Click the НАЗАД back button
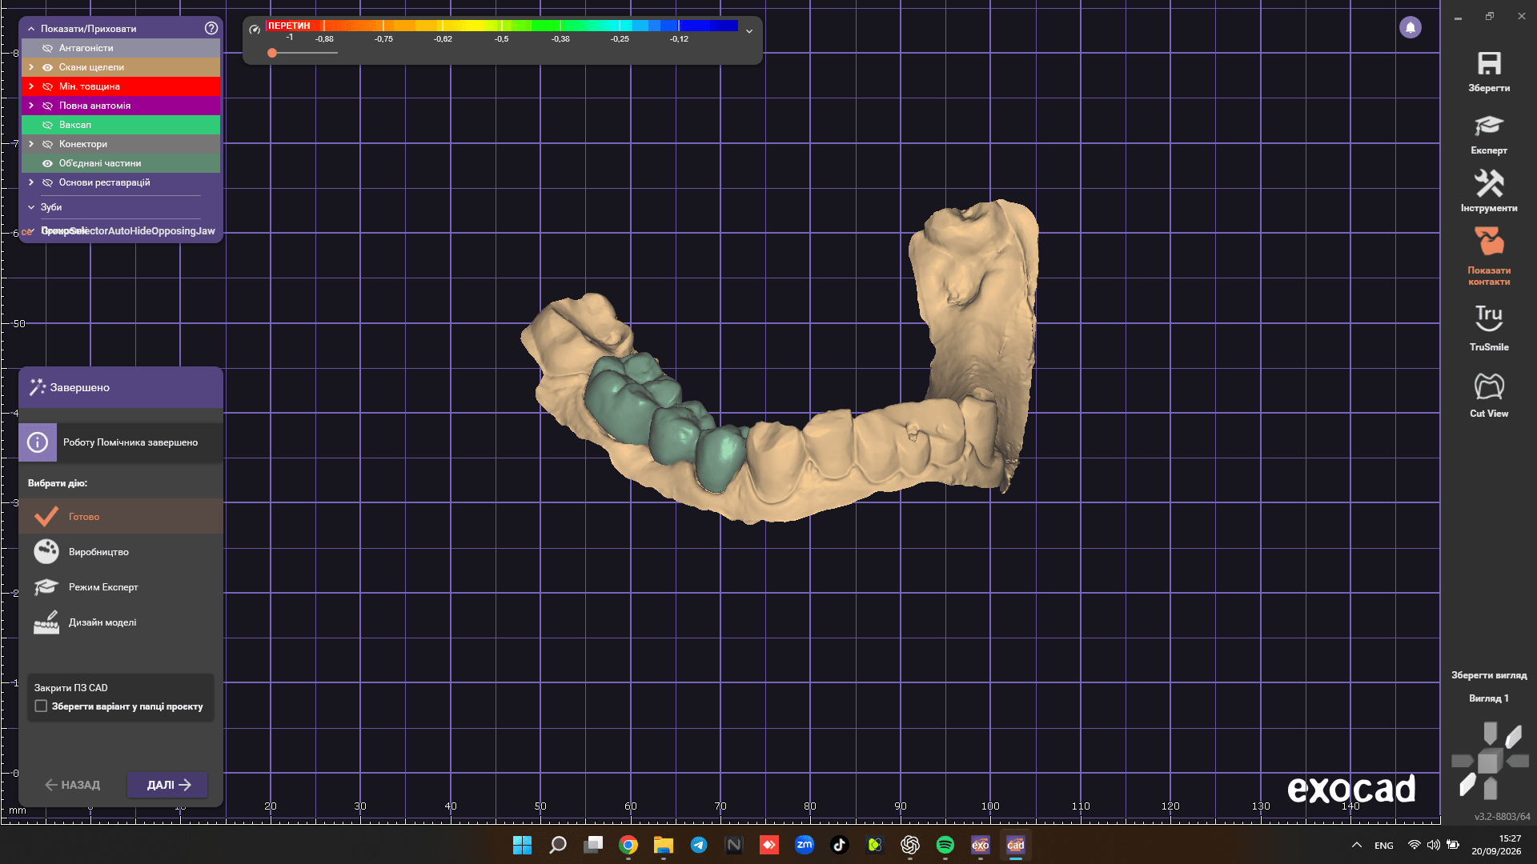The image size is (1537, 864). [x=73, y=785]
